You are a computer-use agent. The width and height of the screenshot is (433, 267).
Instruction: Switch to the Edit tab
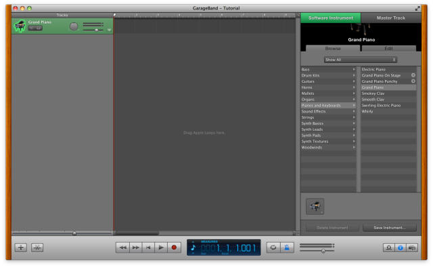tap(388, 48)
